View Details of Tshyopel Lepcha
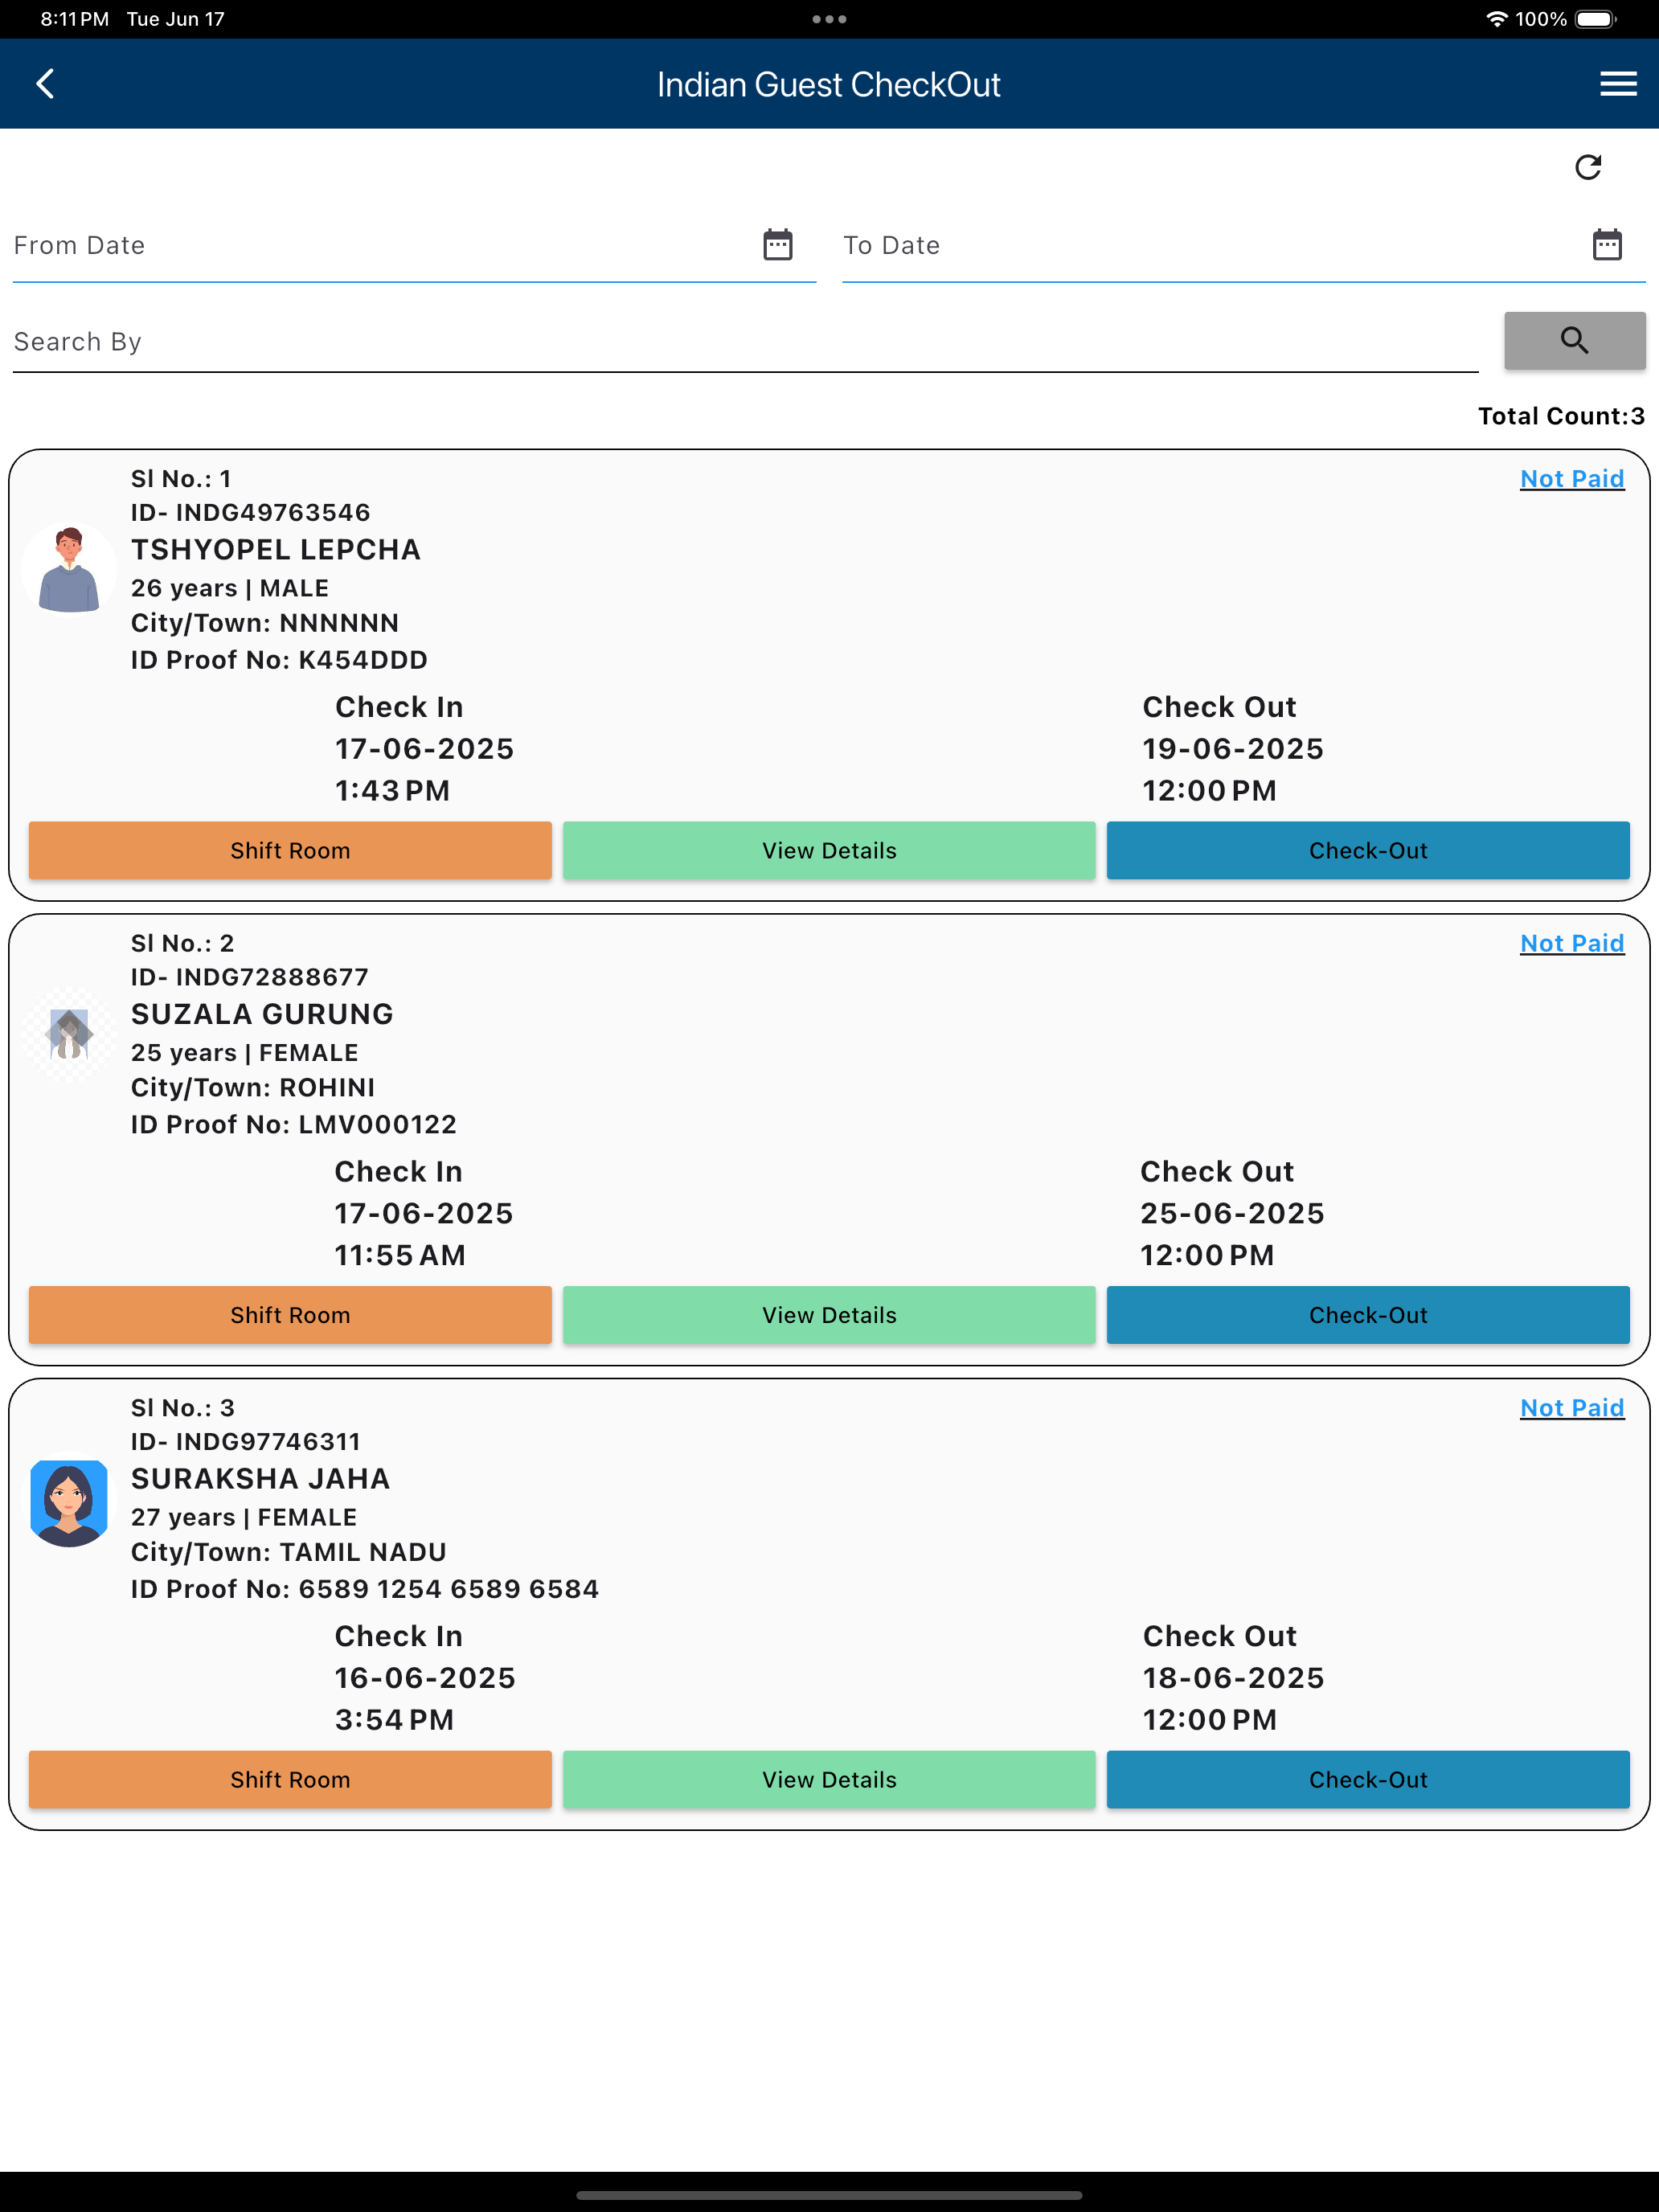Image resolution: width=1659 pixels, height=2212 pixels. pyautogui.click(x=829, y=851)
